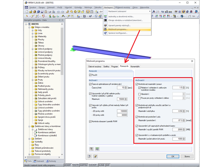The height and width of the screenshot is (167, 223).
Task: Expand the Průřezy tree node
Action: tap(33, 68)
